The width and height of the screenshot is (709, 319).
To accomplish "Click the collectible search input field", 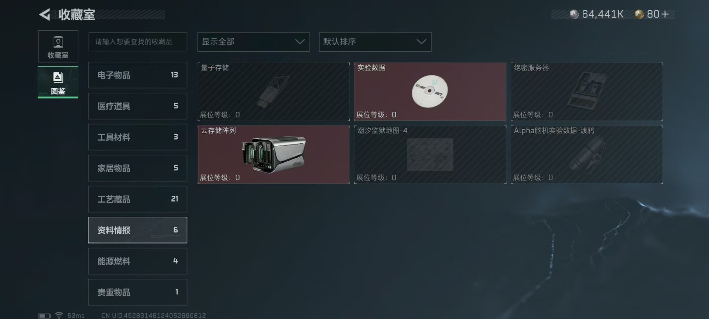I will 138,42.
